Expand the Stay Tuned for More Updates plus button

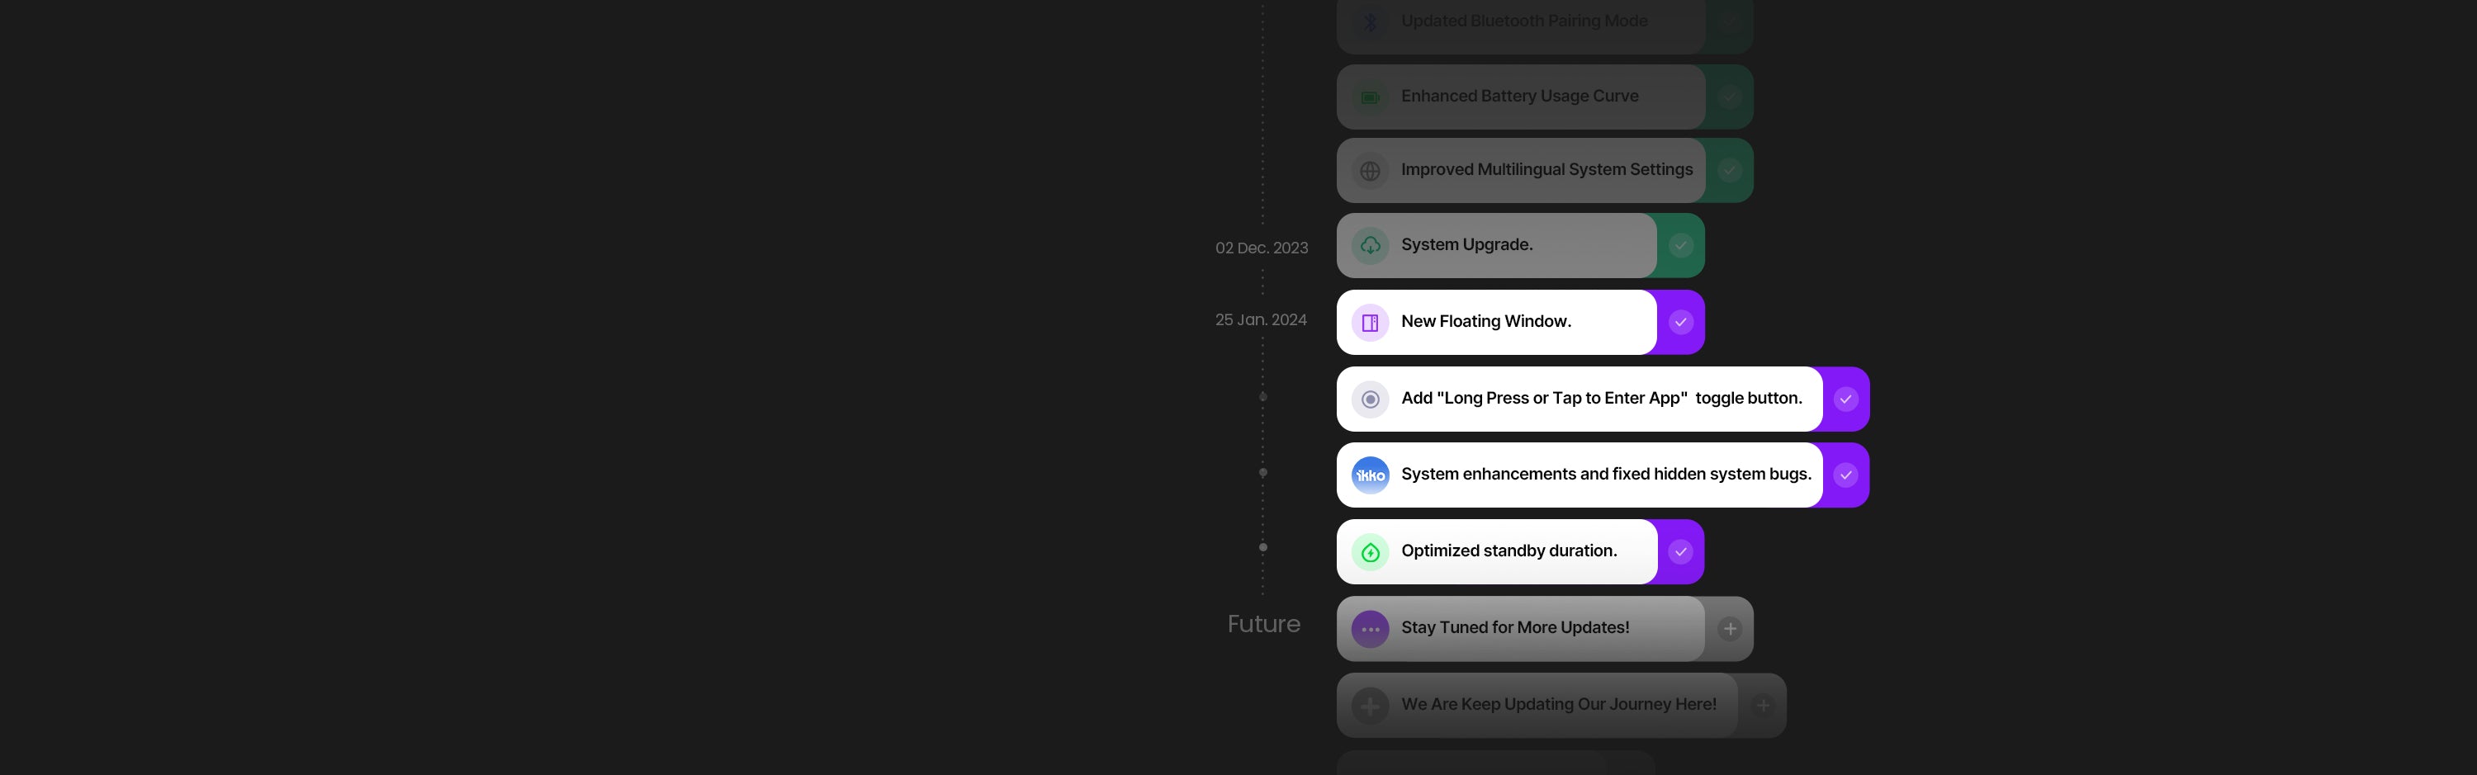tap(1729, 629)
